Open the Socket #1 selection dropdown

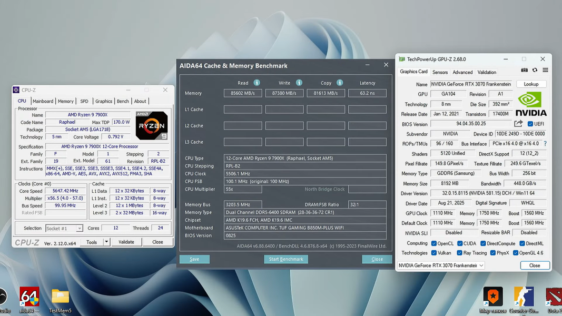[x=64, y=229]
